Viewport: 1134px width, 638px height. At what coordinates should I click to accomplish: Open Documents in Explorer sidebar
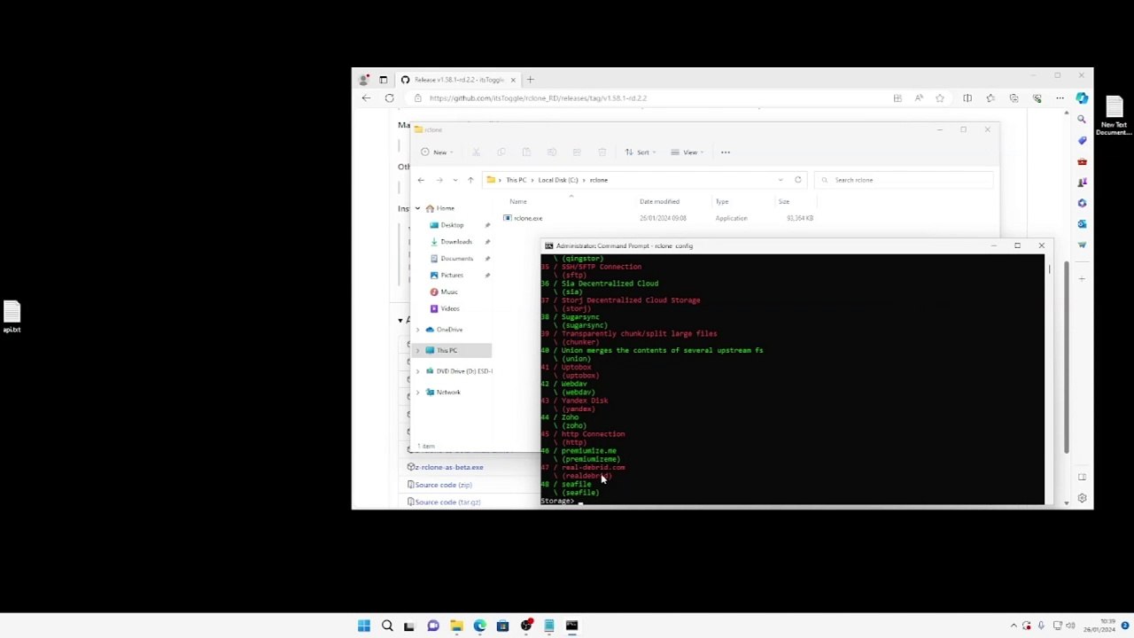(x=456, y=259)
